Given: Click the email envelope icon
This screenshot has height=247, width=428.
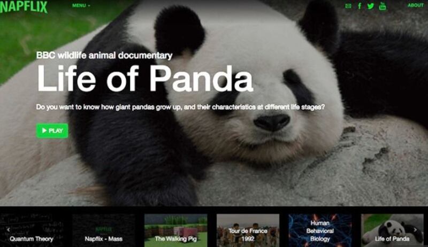Looking at the screenshot, I should [x=348, y=6].
